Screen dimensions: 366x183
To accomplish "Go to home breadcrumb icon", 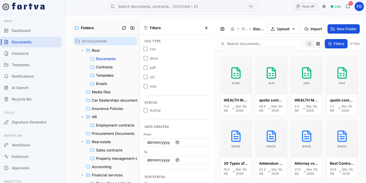I will point(232,29).
